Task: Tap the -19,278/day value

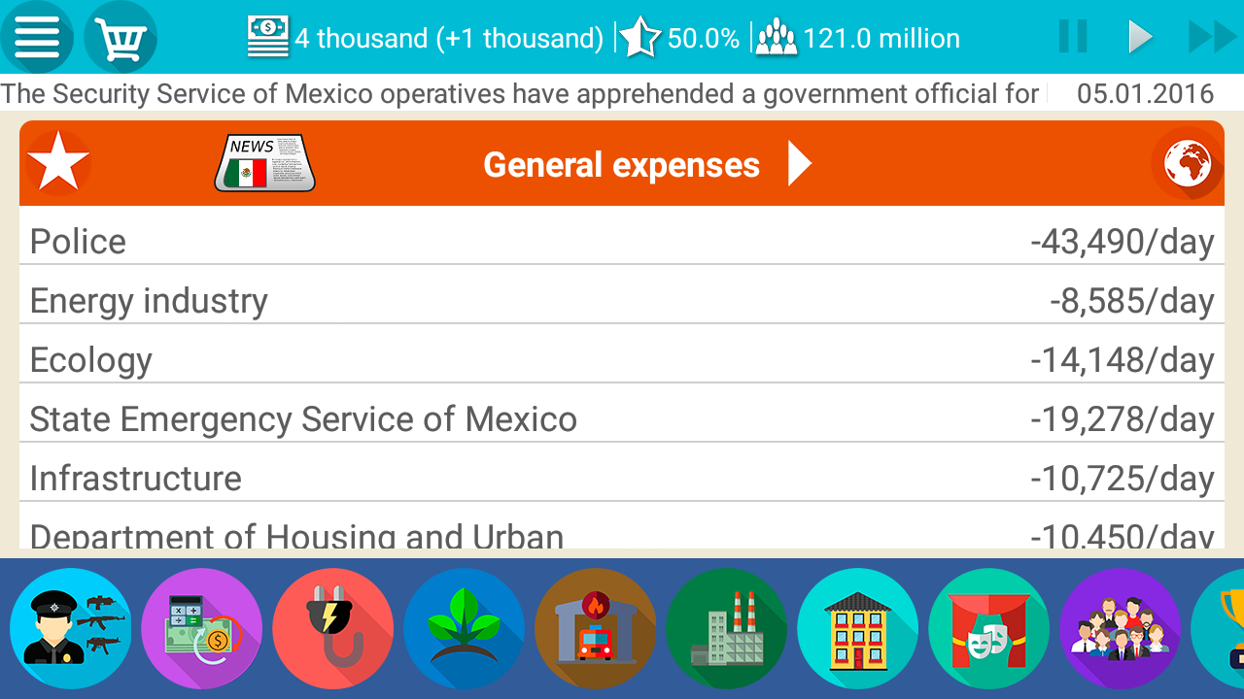Action: click(1123, 419)
